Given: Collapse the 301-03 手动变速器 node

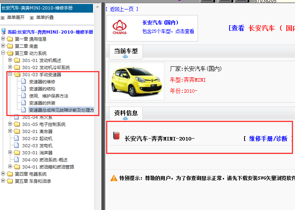Looking at the screenshot, I should (x=10, y=74).
